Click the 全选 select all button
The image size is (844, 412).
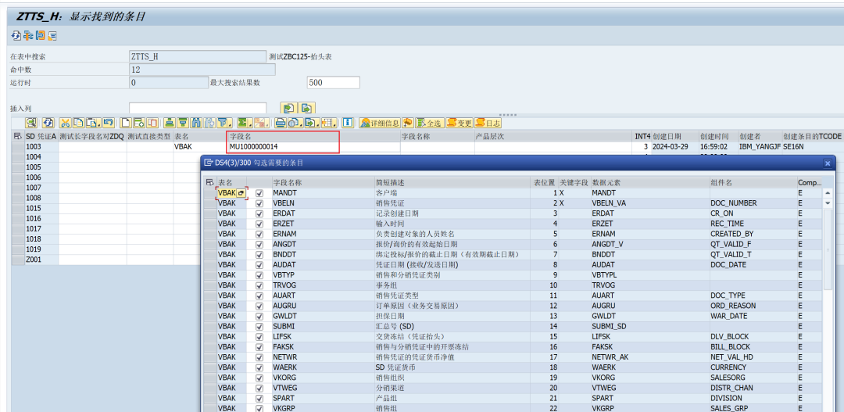coord(430,123)
